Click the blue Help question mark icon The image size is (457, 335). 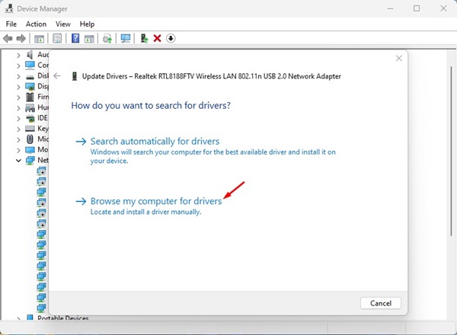(x=75, y=38)
